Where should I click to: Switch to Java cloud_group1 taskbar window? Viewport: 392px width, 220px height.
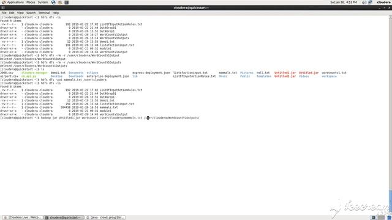[x=105, y=218]
